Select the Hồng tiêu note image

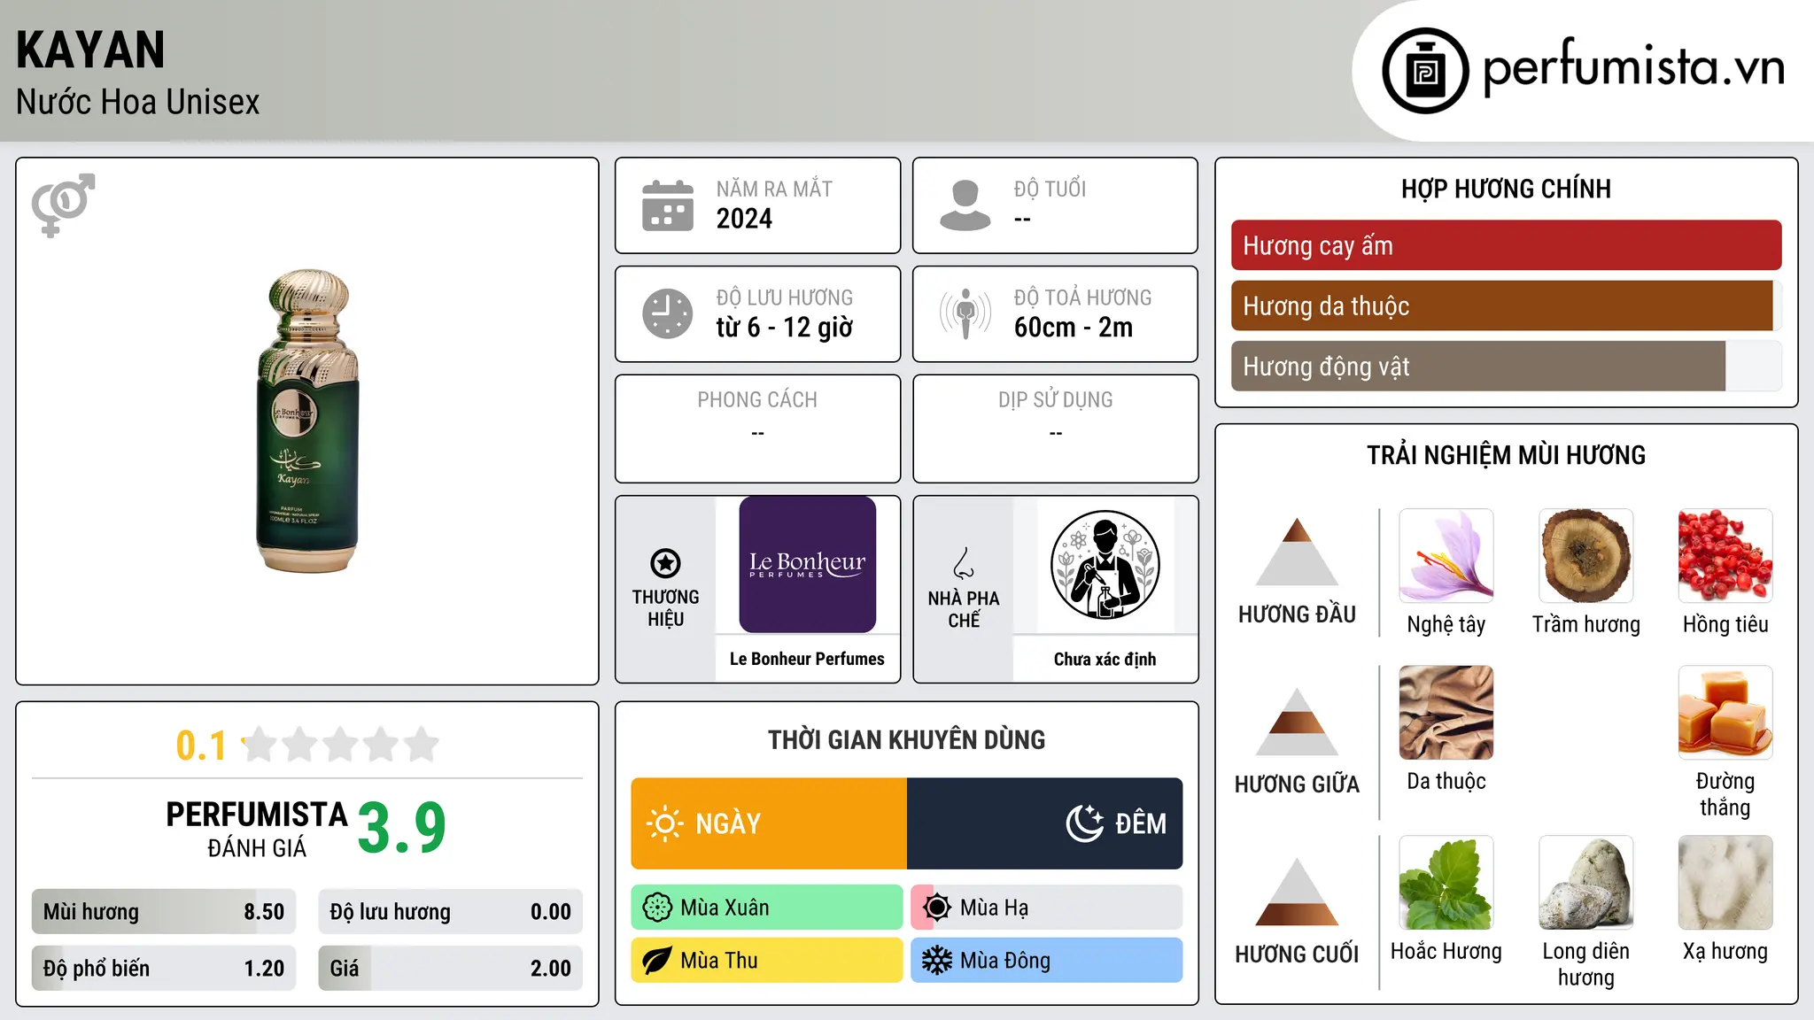click(1725, 556)
